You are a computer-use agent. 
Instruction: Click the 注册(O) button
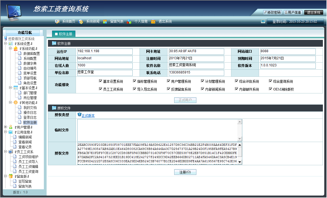[x=185, y=172]
